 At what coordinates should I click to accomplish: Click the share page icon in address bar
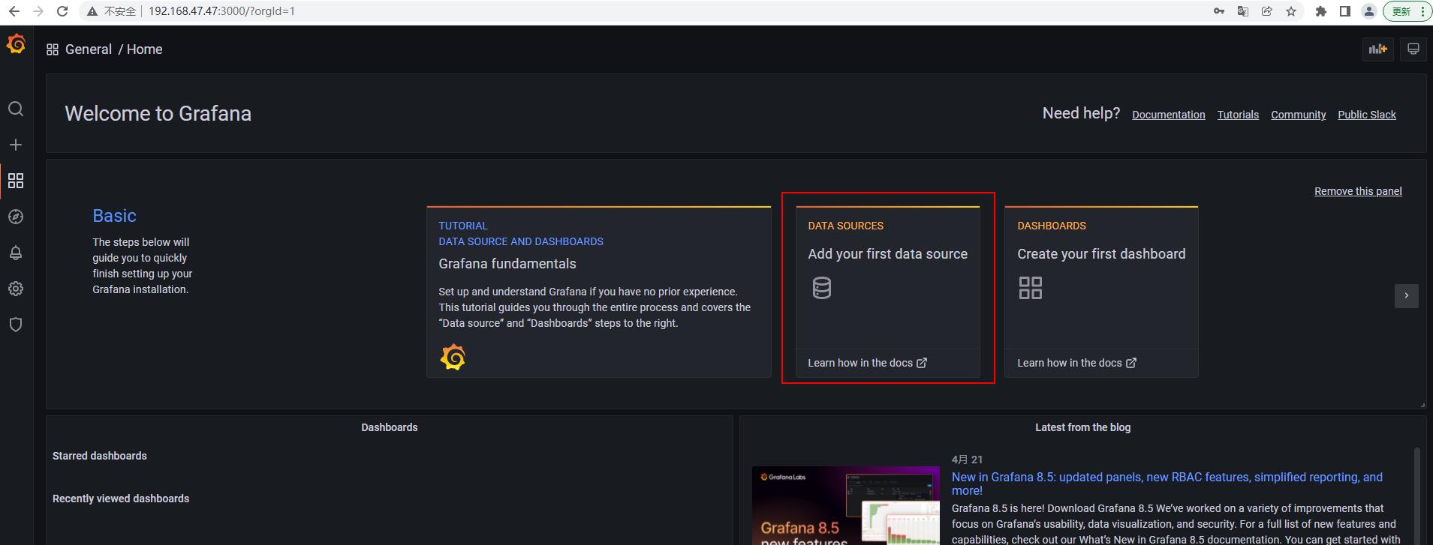[x=1267, y=11]
